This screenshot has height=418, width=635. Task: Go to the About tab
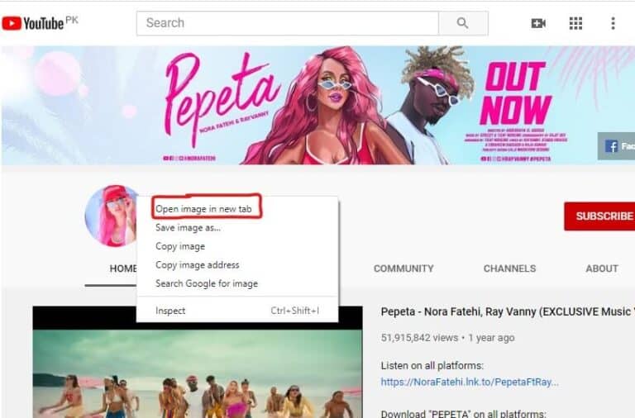point(601,268)
